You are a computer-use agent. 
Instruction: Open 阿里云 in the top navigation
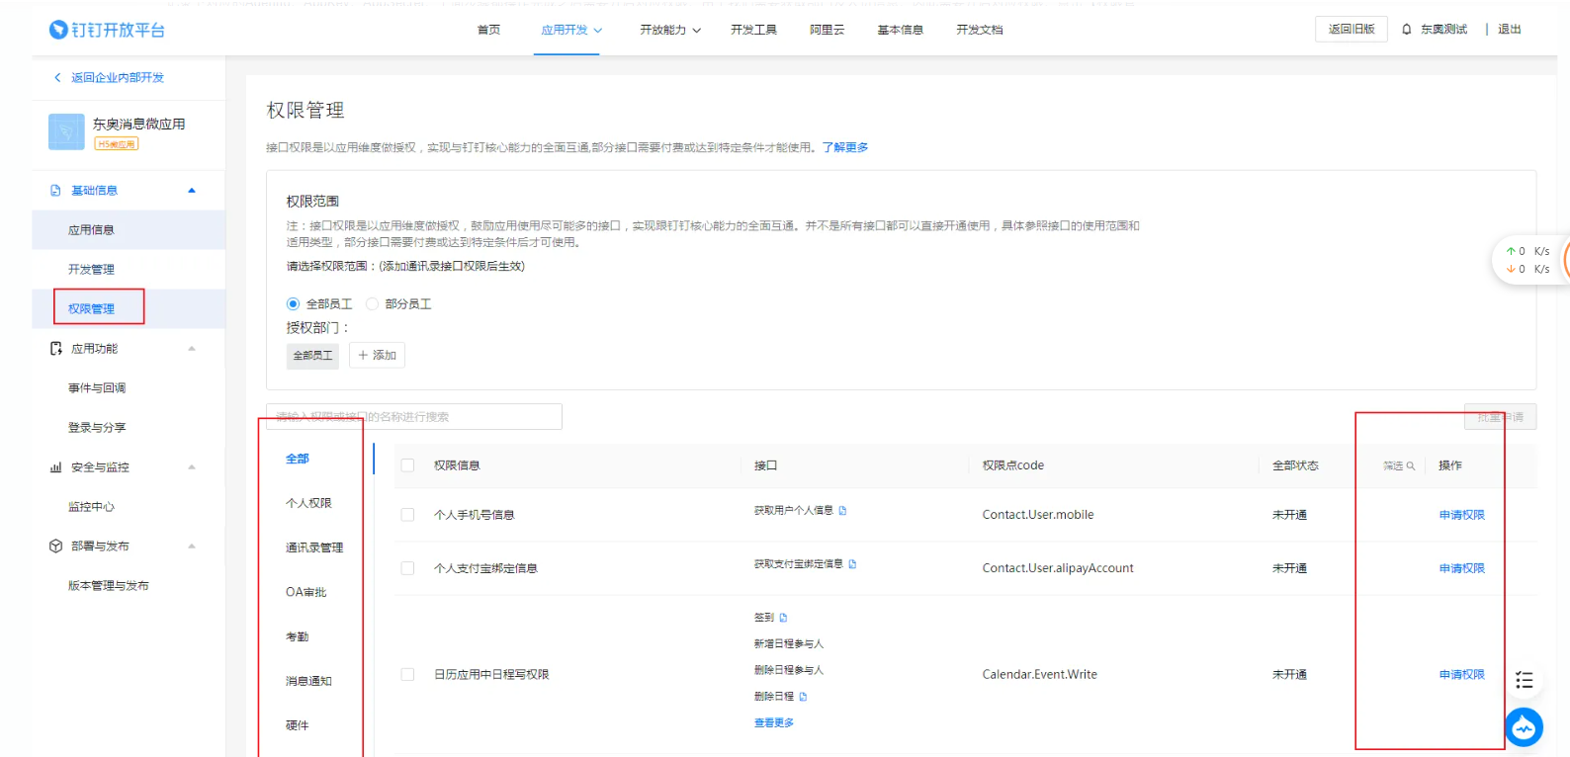pyautogui.click(x=827, y=30)
